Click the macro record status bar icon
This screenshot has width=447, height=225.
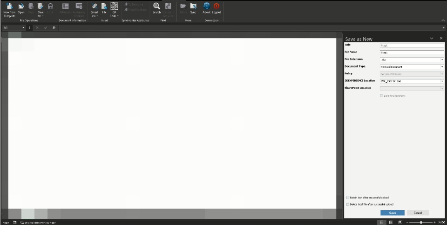click(x=15, y=222)
